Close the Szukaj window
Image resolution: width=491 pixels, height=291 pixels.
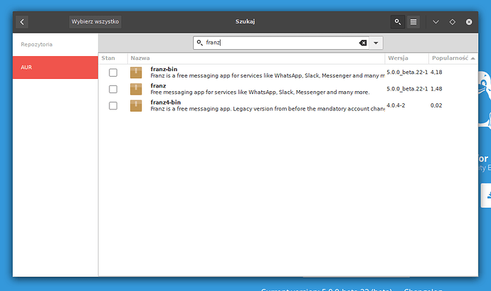pos(469,22)
